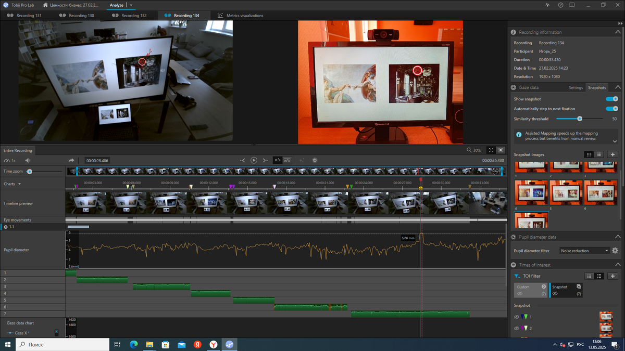This screenshot has width=625, height=351.
Task: Play the recording from the playback bar
Action: pyautogui.click(x=254, y=160)
